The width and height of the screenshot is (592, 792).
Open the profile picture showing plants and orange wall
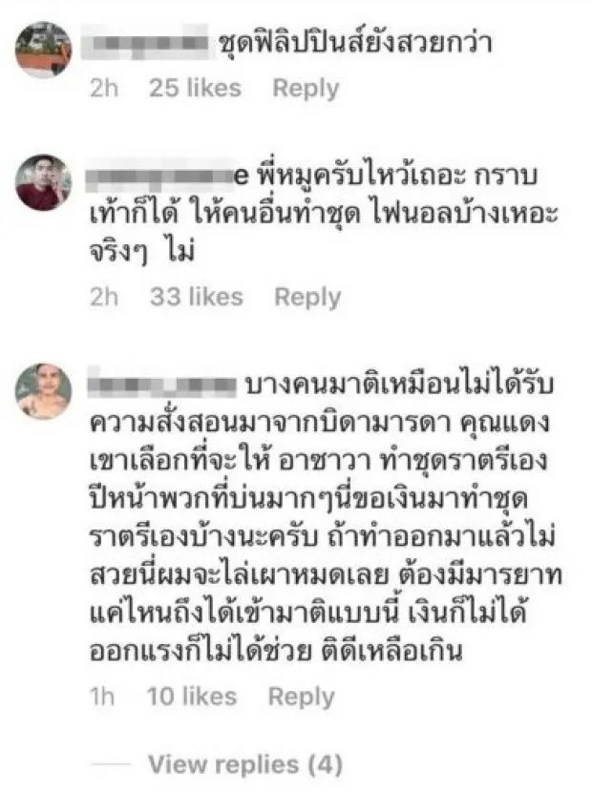(x=44, y=50)
